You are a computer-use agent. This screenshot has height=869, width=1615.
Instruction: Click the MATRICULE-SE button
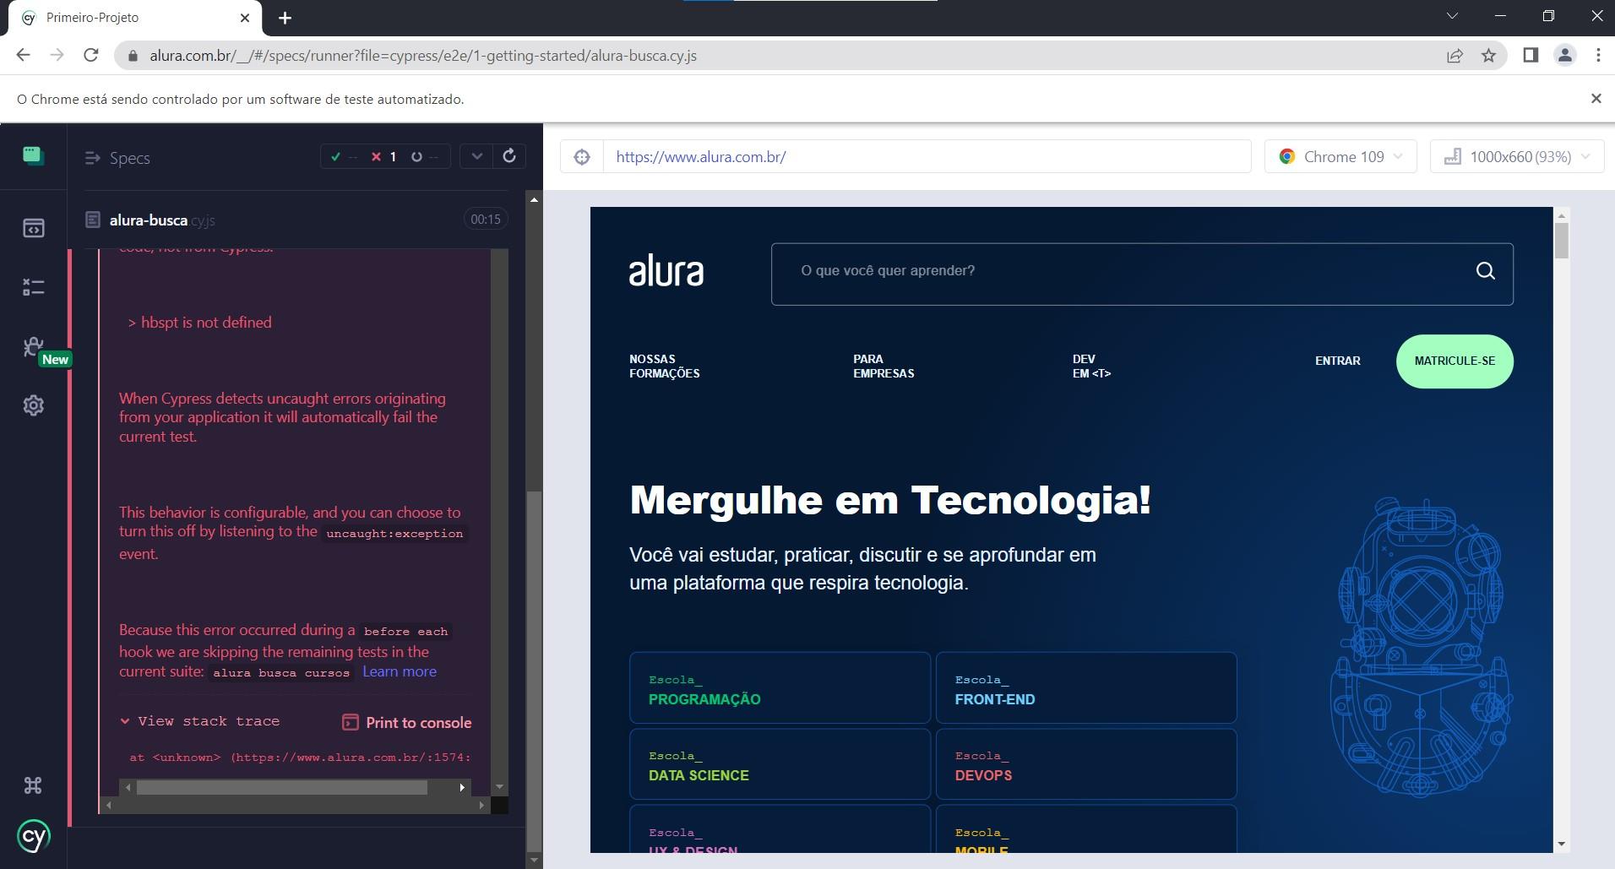1455,361
